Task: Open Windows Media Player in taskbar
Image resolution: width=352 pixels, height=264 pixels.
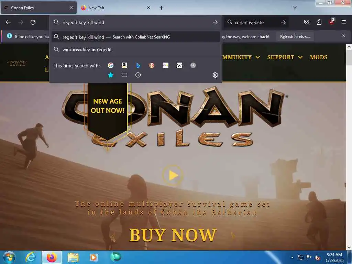Action: (93, 257)
